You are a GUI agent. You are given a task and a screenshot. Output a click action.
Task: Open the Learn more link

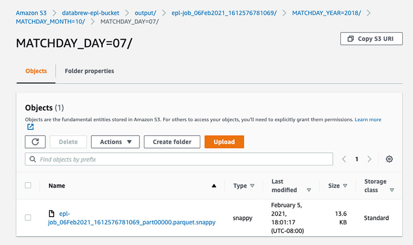(368, 120)
